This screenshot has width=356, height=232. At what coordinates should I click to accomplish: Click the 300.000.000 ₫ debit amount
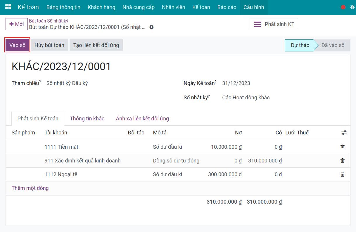225,174
